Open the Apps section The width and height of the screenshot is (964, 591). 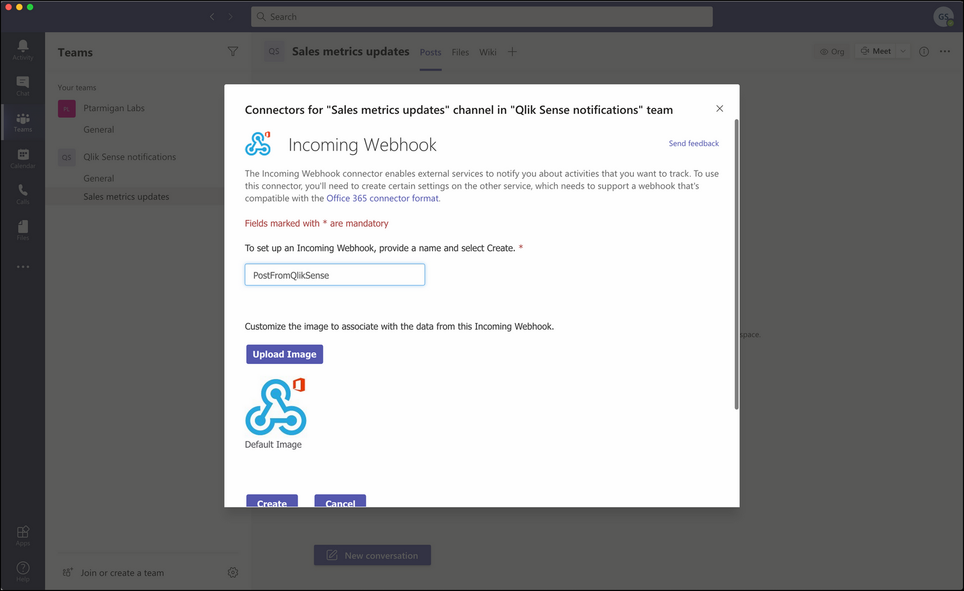tap(22, 534)
